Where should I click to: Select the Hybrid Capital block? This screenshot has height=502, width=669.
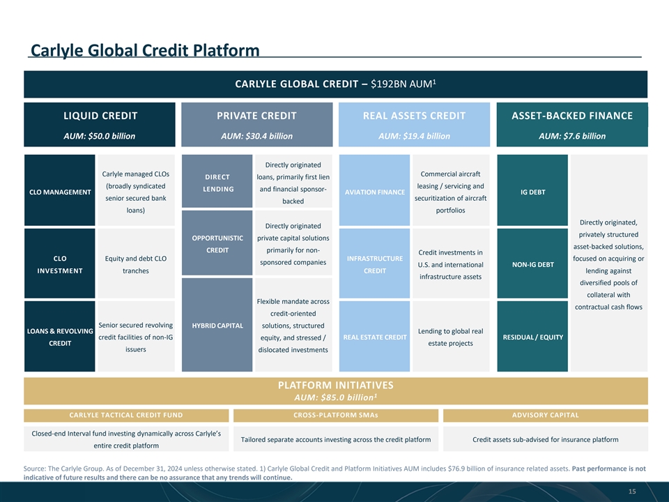tap(217, 326)
